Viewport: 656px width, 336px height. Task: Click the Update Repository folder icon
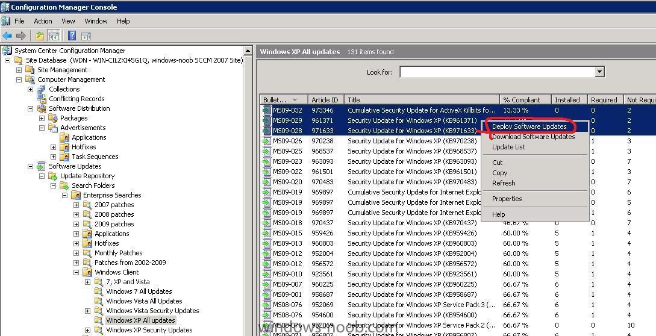53,176
